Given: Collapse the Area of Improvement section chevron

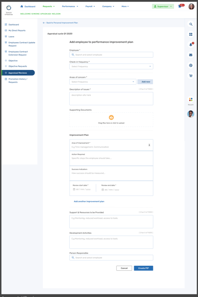Looking at the screenshot, I should point(149,145).
